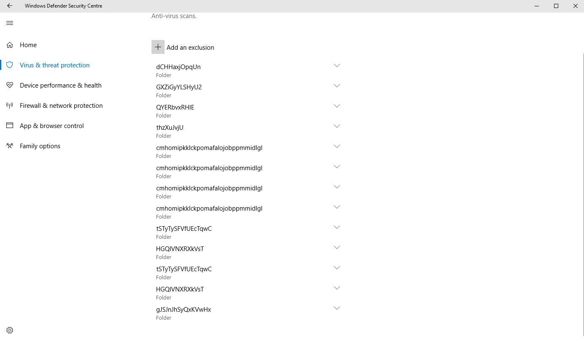Click the plus icon to add exclusion

coord(158,47)
